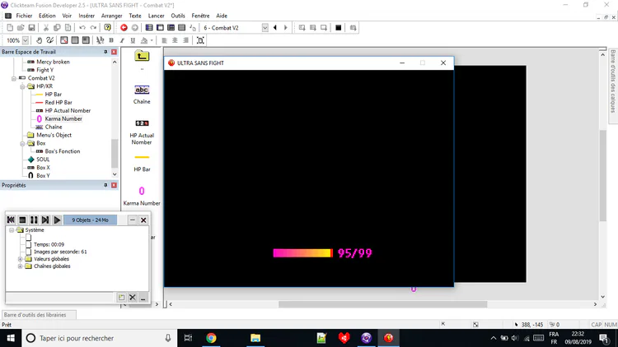This screenshot has width=618, height=347.
Task: Go to next frame arrow
Action: pyautogui.click(x=286, y=27)
